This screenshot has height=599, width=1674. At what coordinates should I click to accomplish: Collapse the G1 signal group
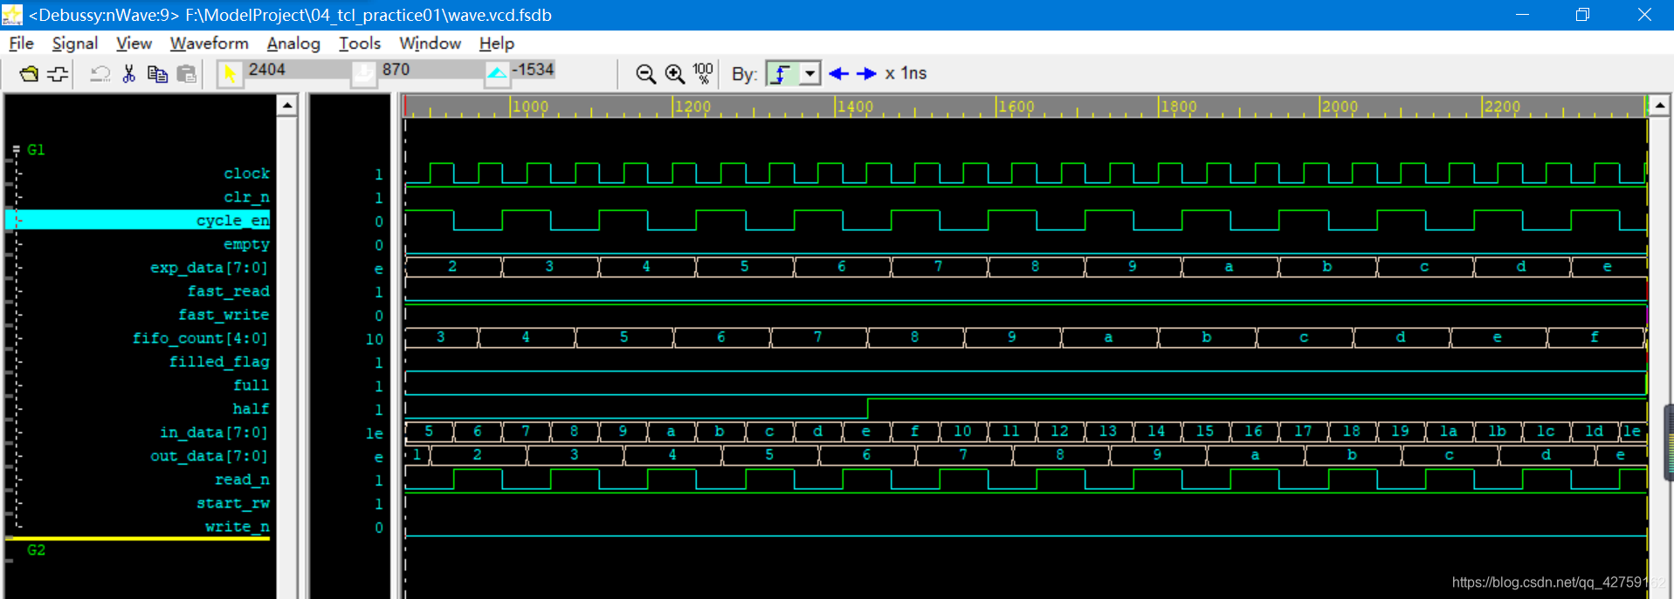[16, 150]
